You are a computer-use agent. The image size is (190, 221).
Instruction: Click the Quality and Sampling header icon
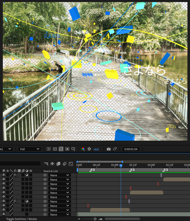pos(11,171)
